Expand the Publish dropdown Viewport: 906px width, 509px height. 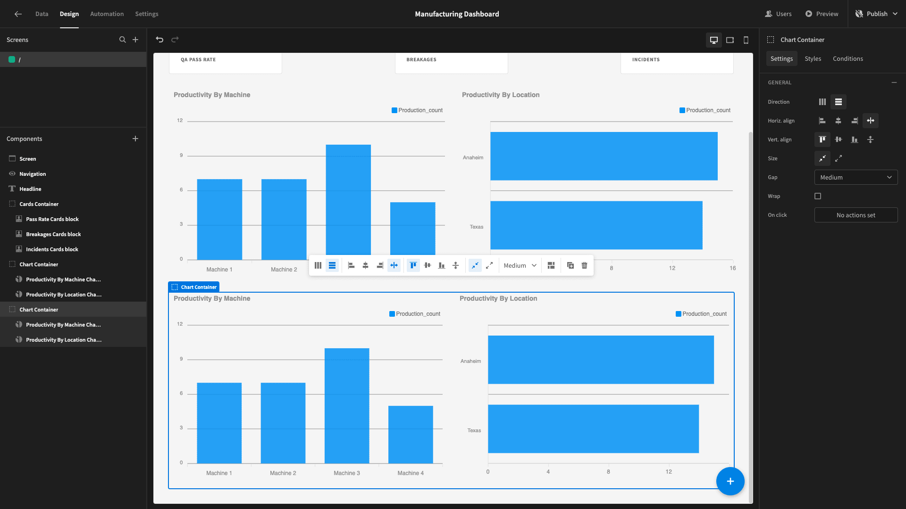point(895,14)
